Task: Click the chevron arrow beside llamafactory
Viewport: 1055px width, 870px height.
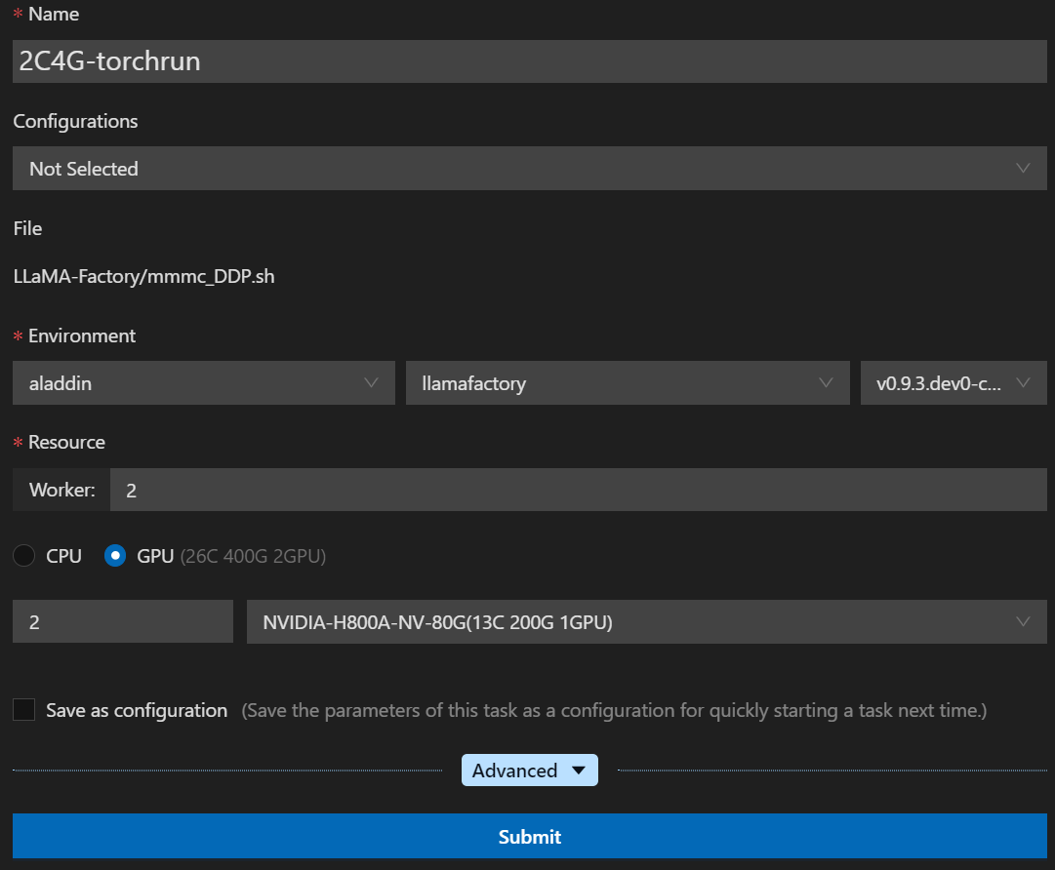Action: point(826,383)
